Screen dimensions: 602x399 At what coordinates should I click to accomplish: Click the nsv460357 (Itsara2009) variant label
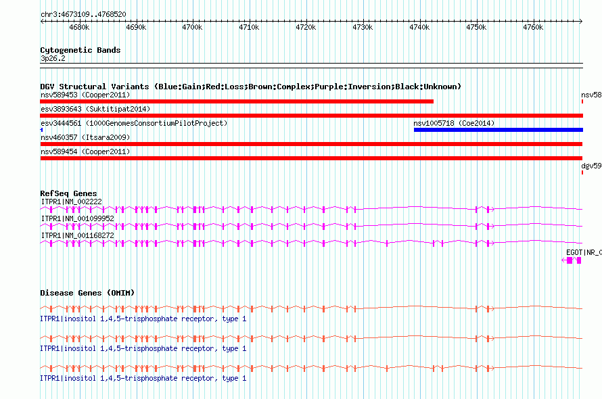pyautogui.click(x=85, y=137)
